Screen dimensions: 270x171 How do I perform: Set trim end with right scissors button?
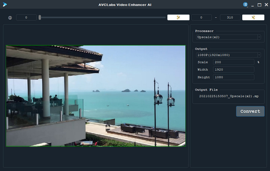coord(253,18)
